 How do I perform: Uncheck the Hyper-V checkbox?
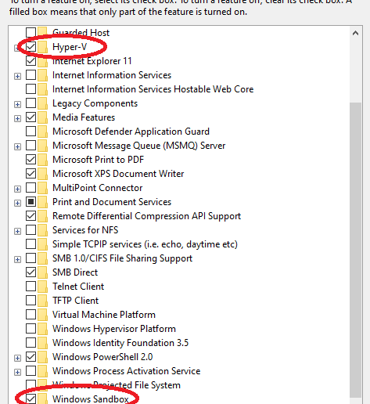(31, 47)
